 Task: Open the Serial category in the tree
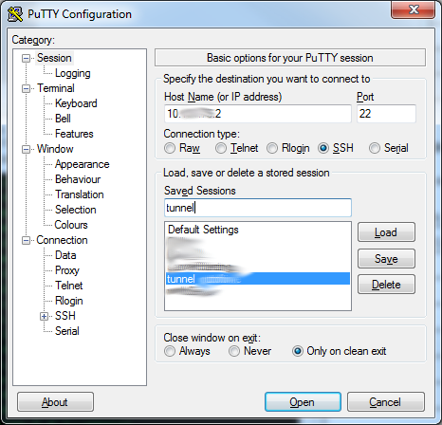pos(66,331)
